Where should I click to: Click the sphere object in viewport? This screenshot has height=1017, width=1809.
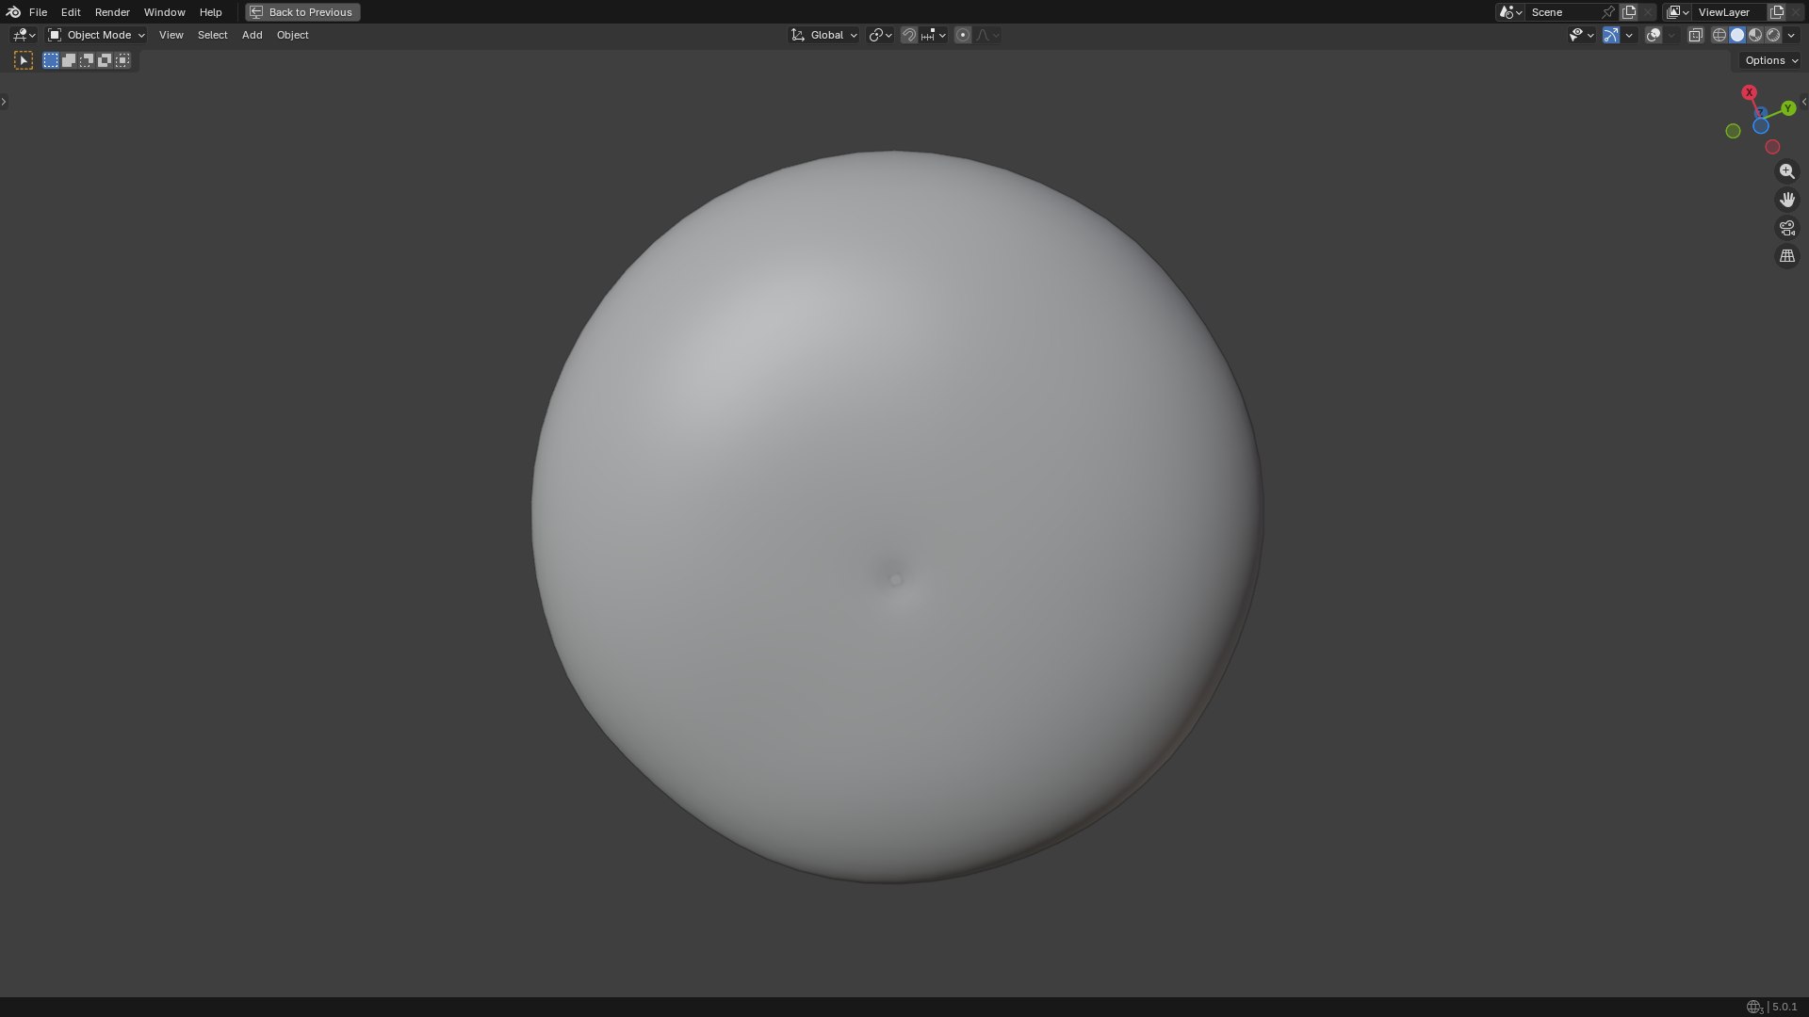pyautogui.click(x=896, y=517)
